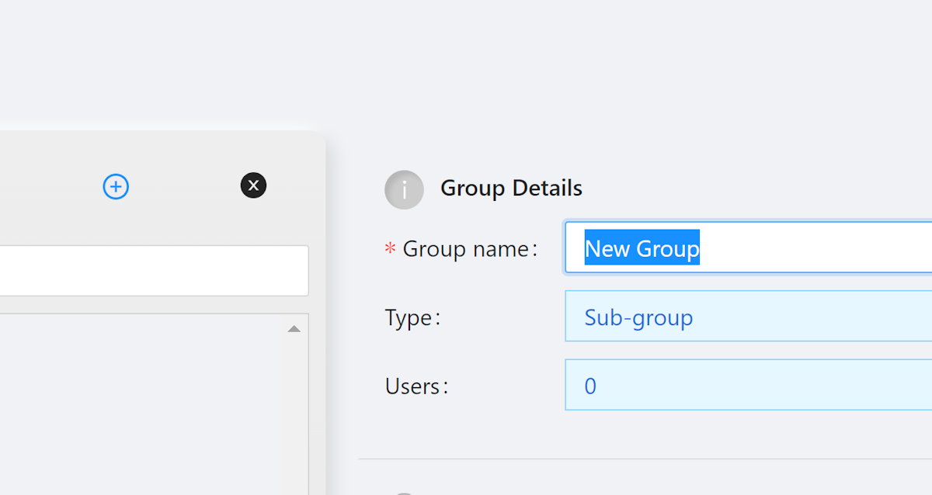932x495 pixels.
Task: Click the Group name input field
Action: pos(749,247)
